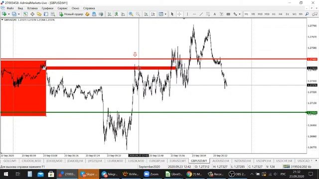Switch to the GOLD,M1 chart tab

[x=10, y=161]
